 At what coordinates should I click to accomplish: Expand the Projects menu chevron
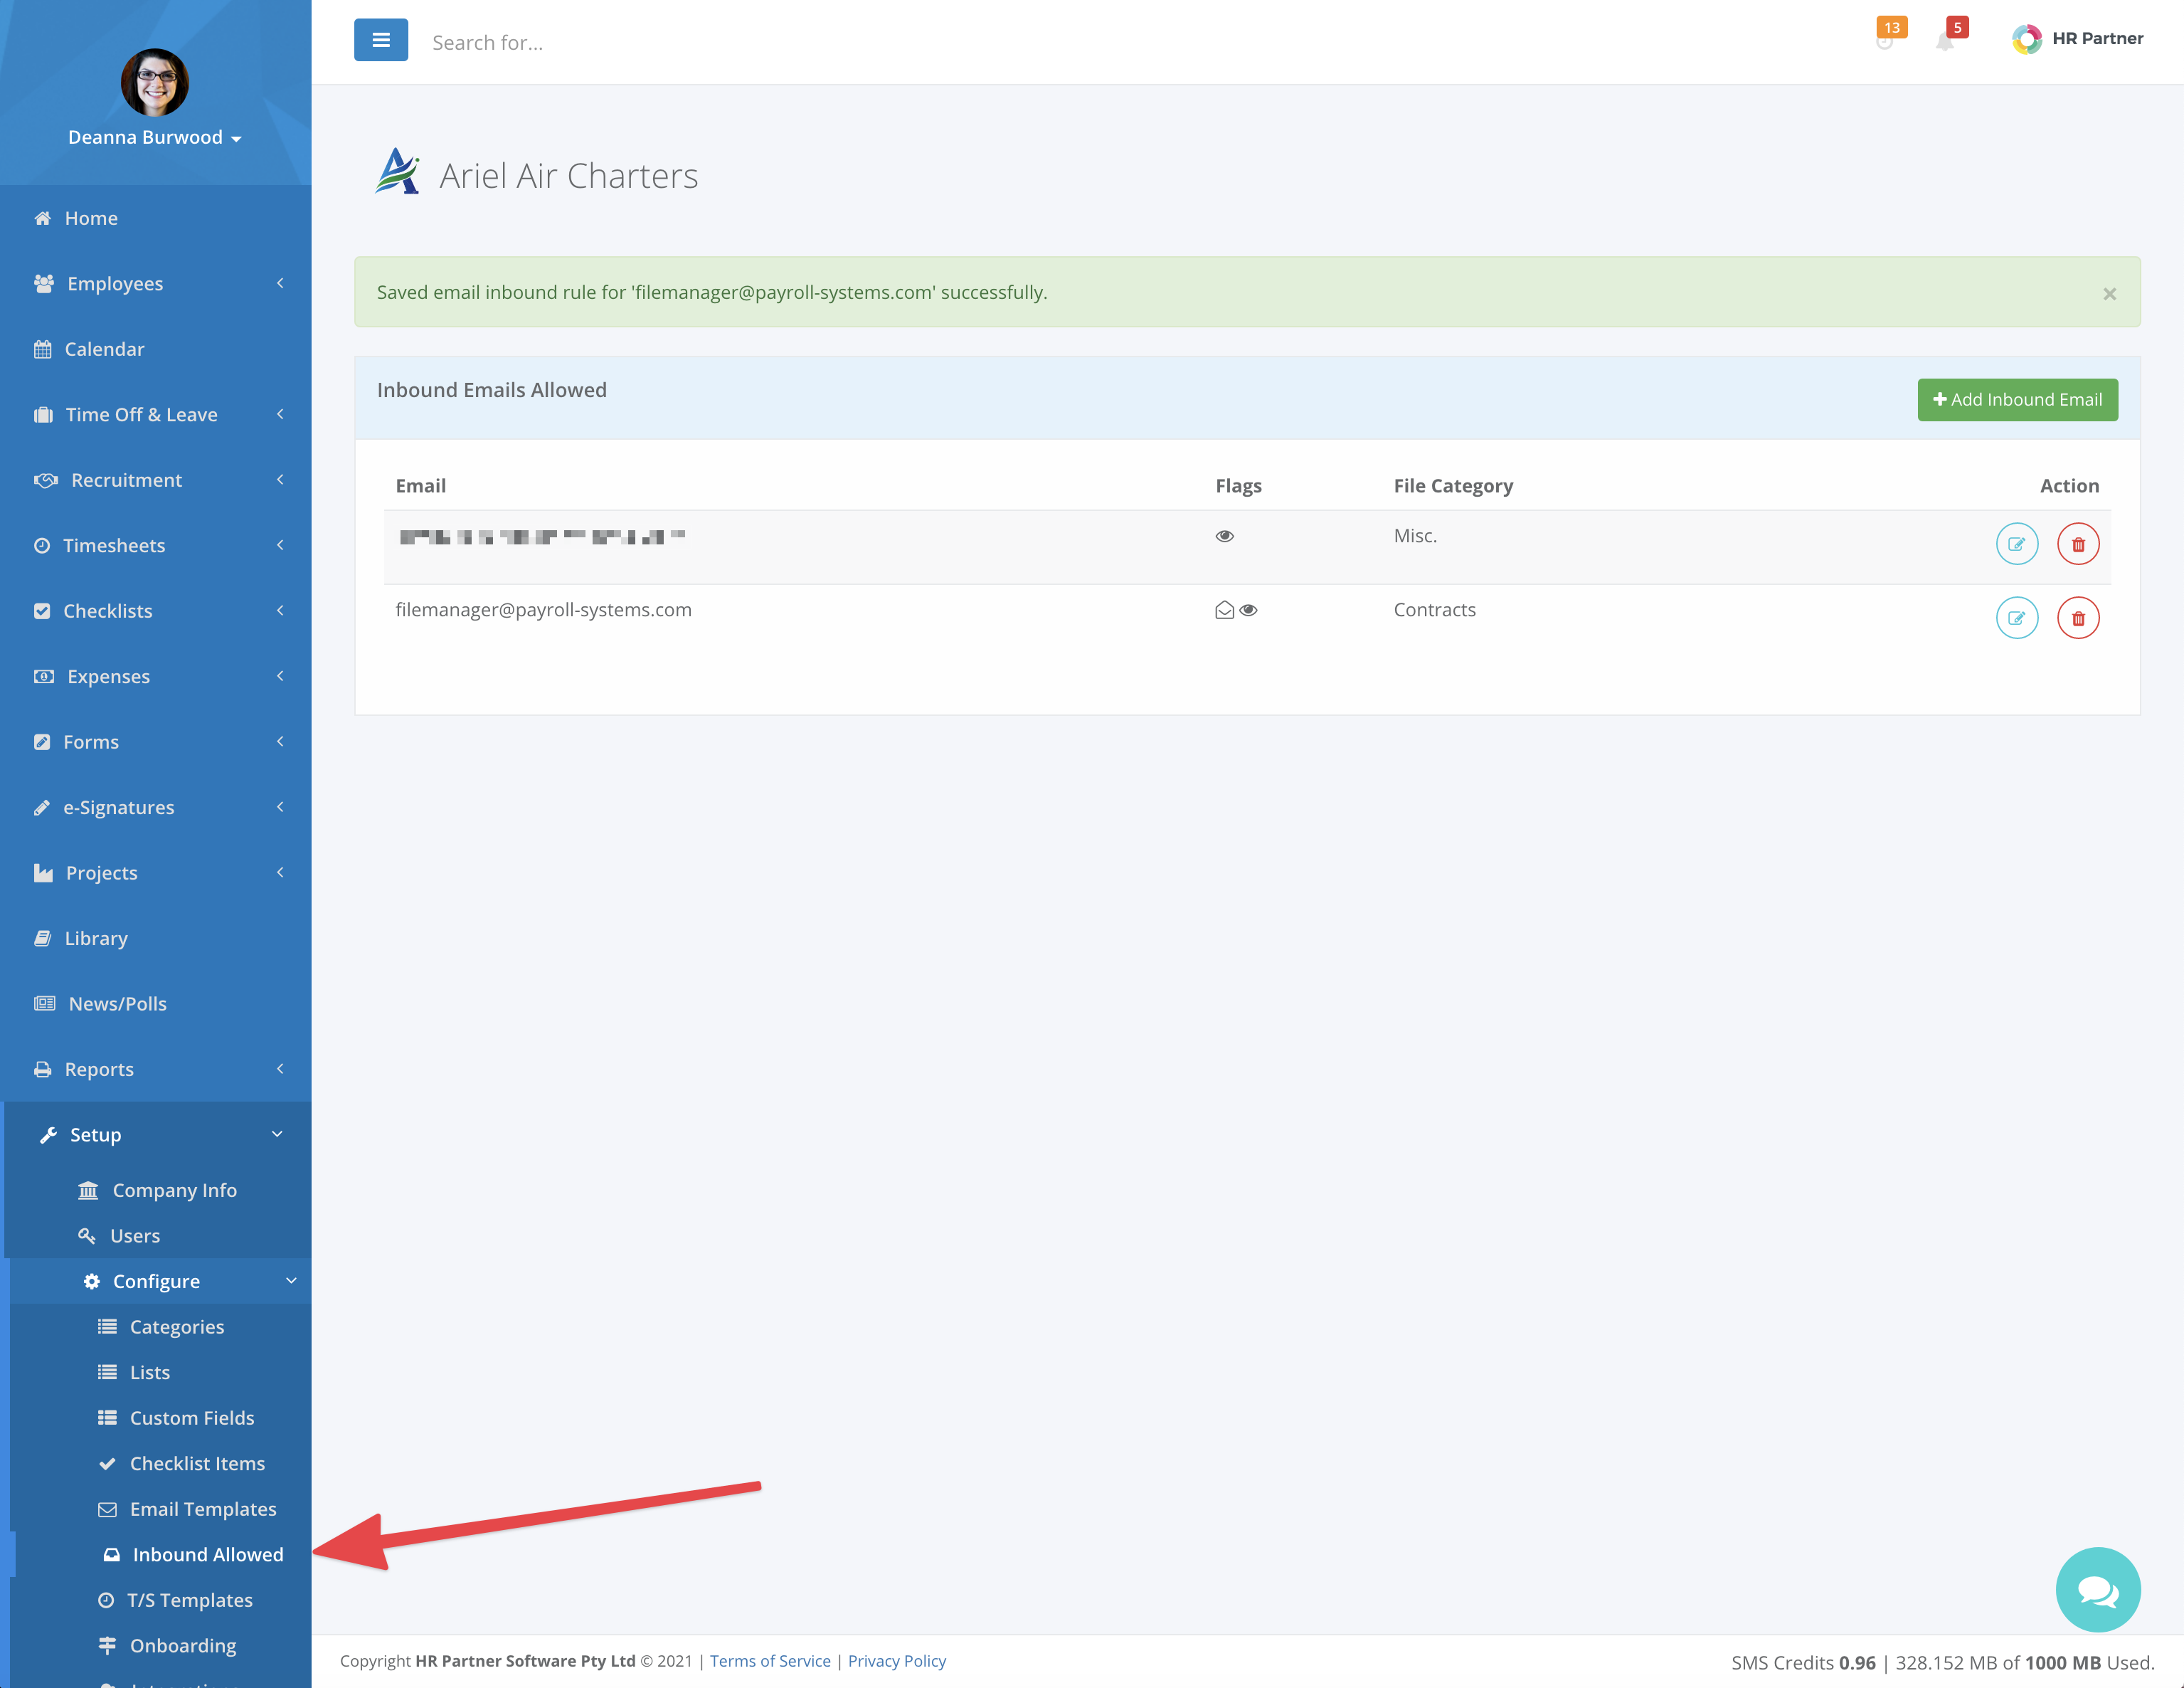point(280,872)
